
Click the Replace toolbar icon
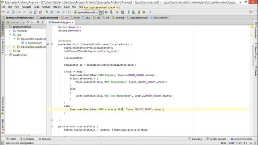click(x=52, y=12)
